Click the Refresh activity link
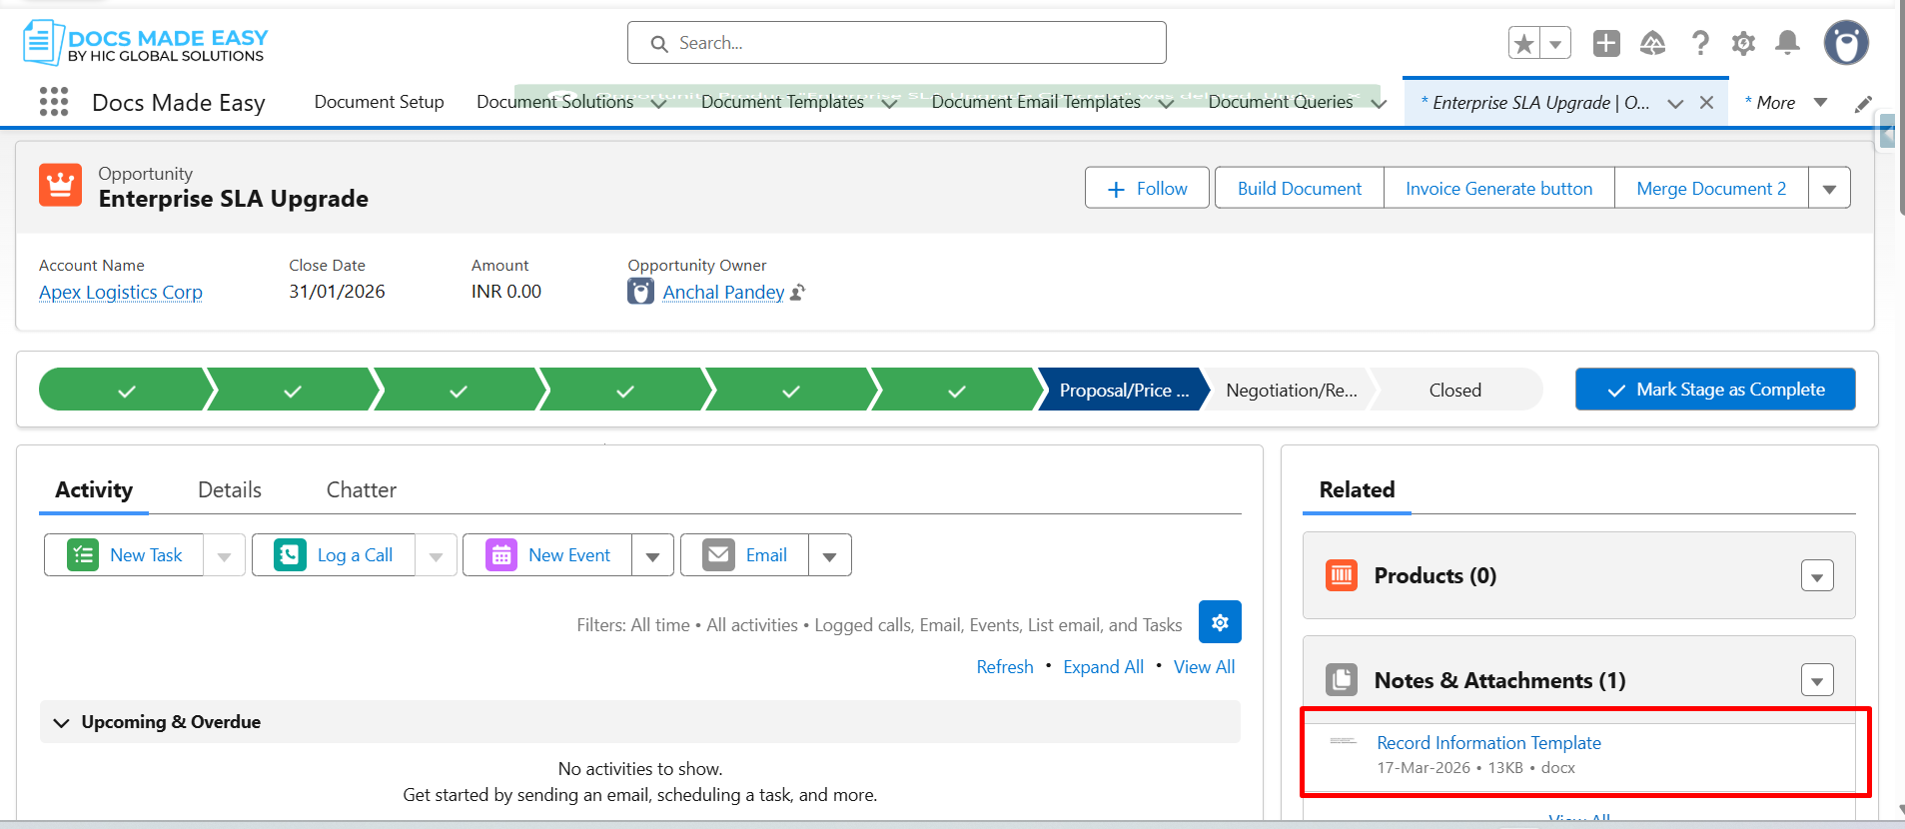 1005,667
